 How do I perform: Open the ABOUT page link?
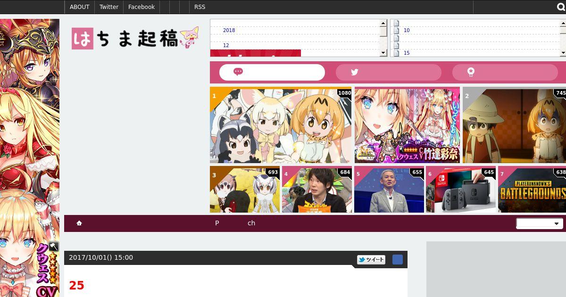pyautogui.click(x=79, y=7)
